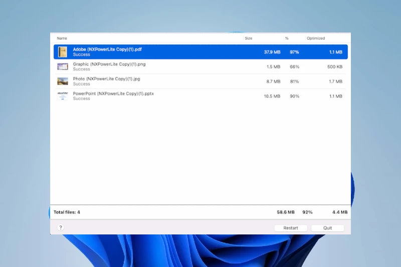
Task: Click 1.1 MB optimized value in PowerPoint row
Action: click(x=335, y=96)
